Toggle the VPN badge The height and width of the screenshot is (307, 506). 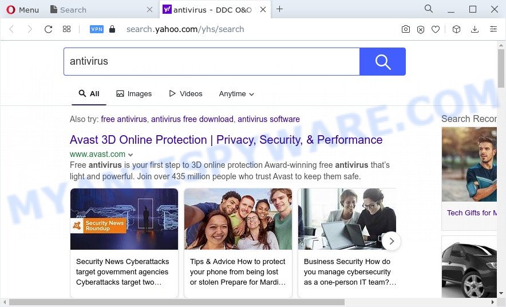97,29
